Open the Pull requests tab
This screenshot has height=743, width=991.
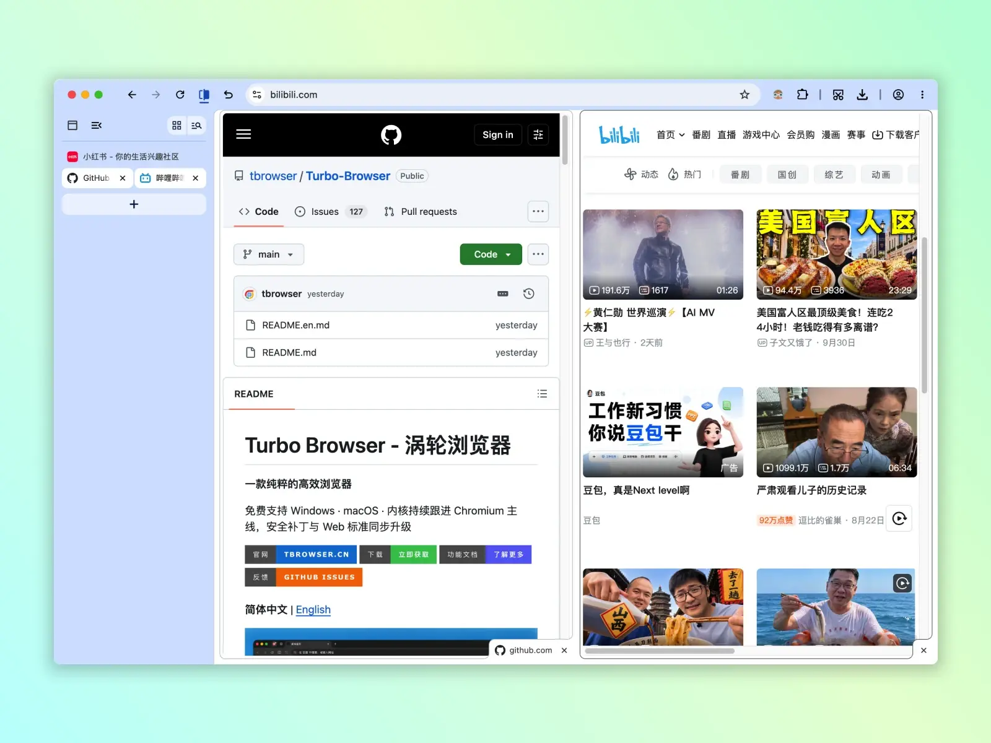coord(421,212)
